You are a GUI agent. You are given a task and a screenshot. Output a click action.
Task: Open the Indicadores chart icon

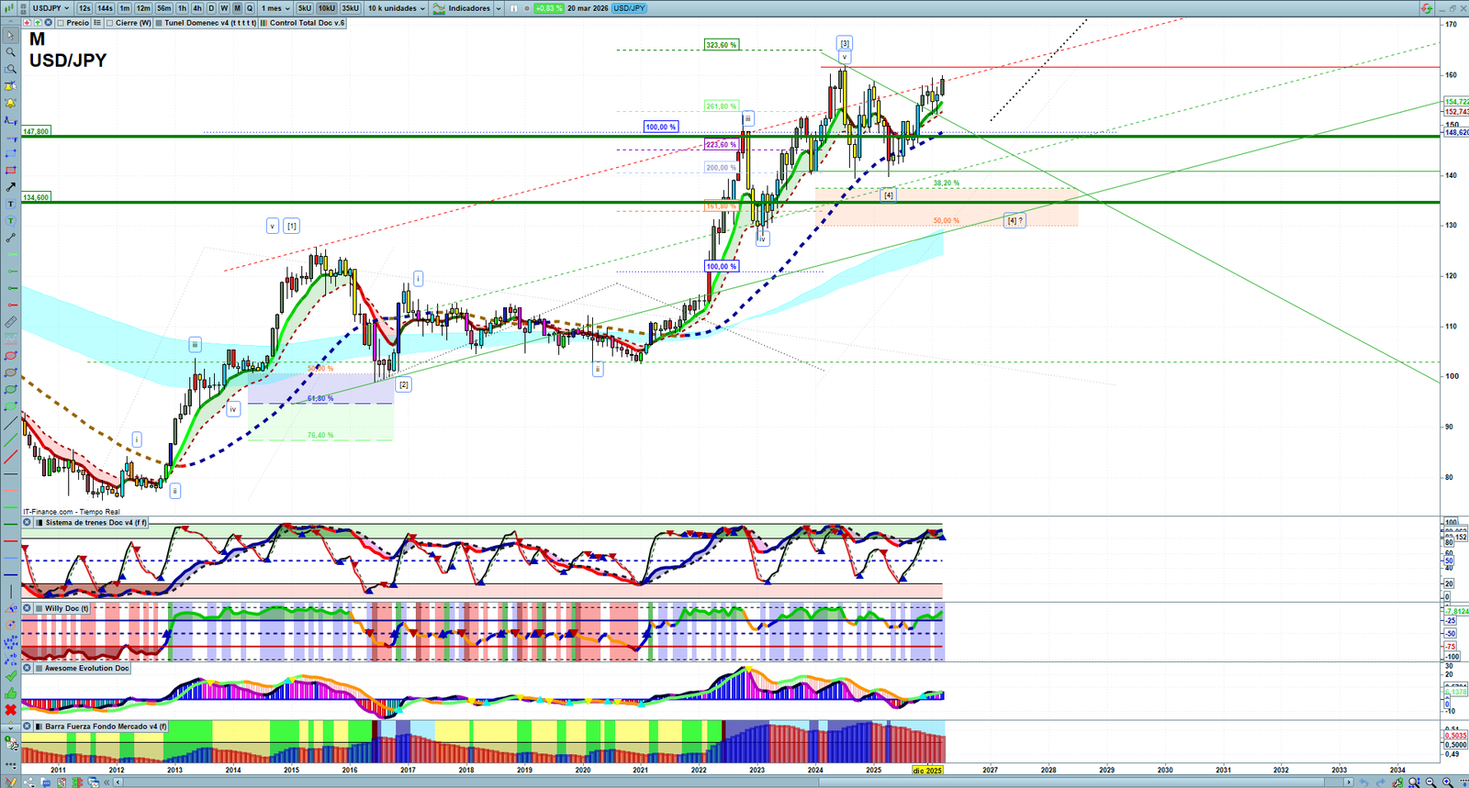coord(439,8)
